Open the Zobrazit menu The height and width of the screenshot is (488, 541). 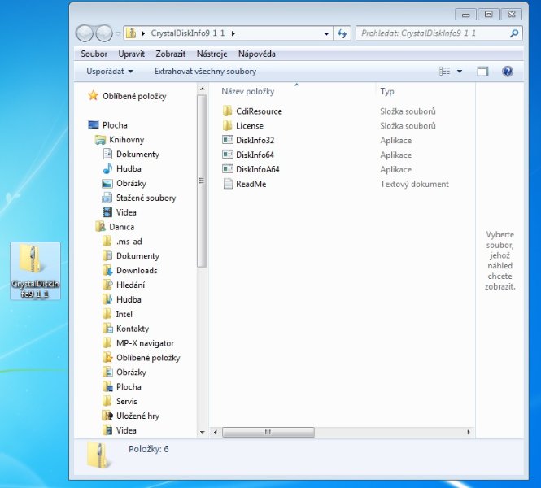171,54
